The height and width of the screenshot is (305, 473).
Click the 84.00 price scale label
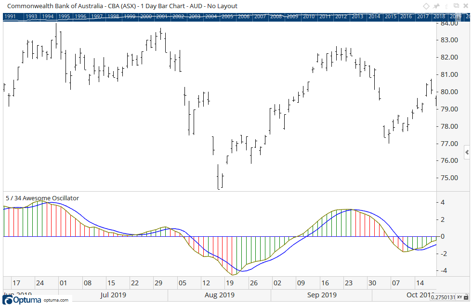[449, 23]
